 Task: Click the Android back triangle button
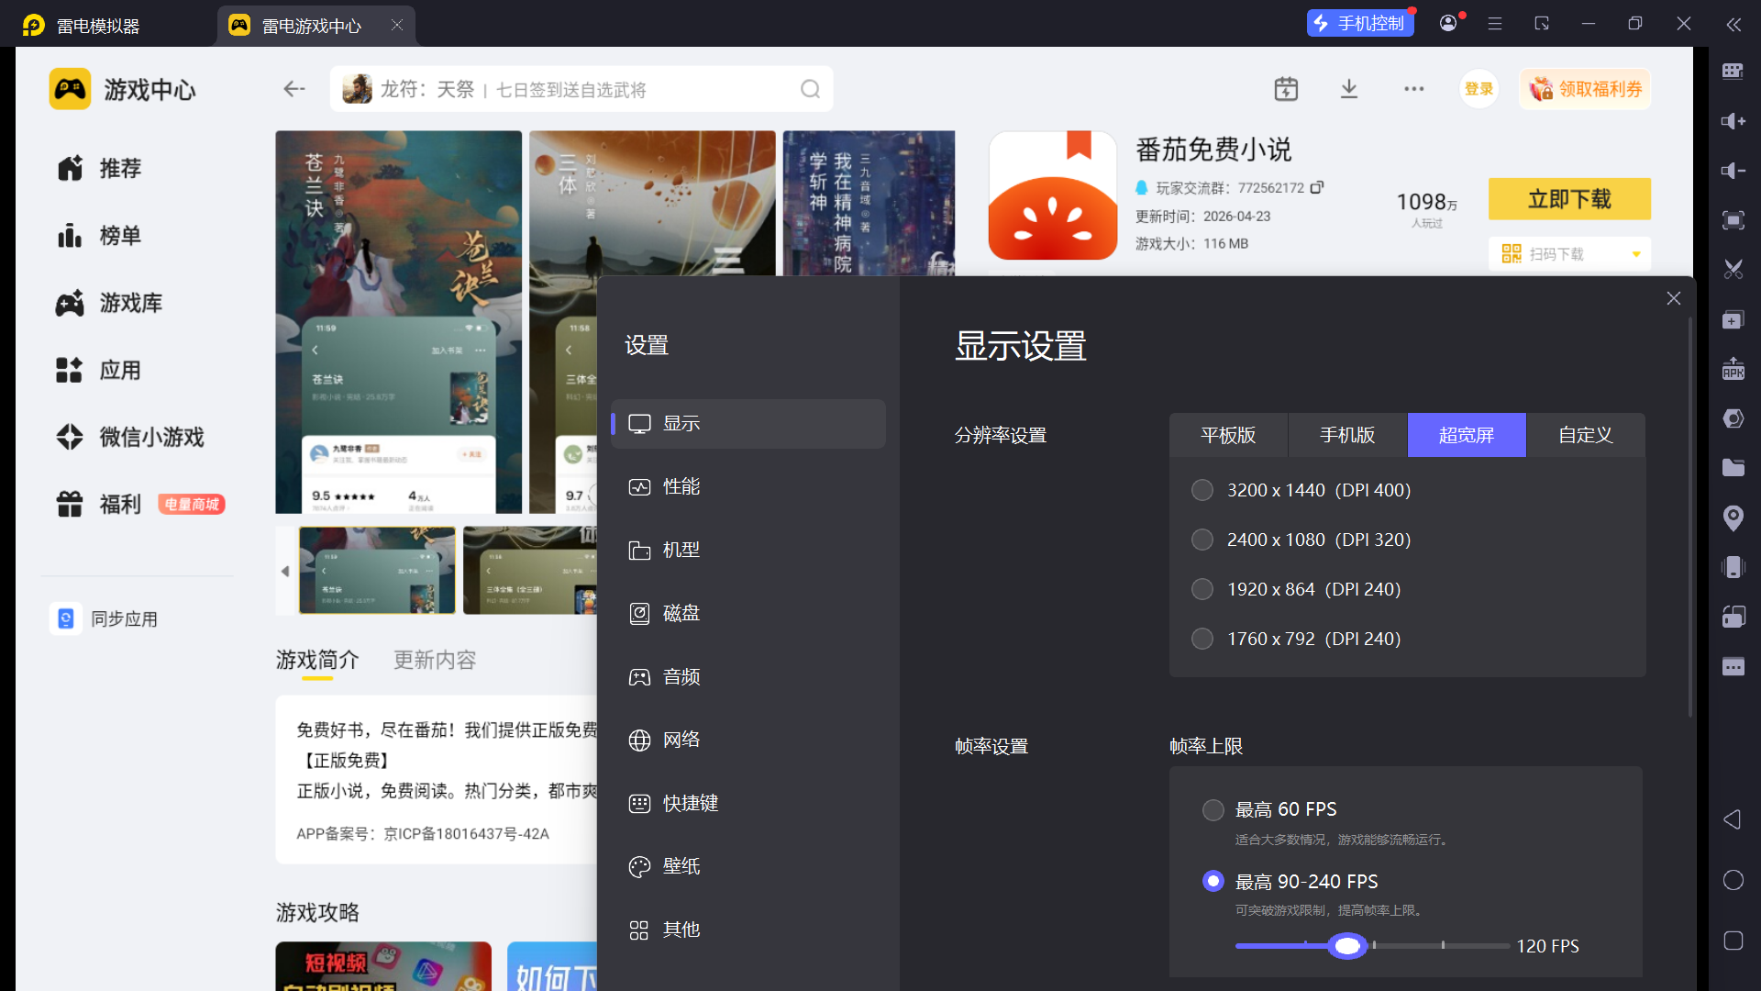pyautogui.click(x=1733, y=819)
